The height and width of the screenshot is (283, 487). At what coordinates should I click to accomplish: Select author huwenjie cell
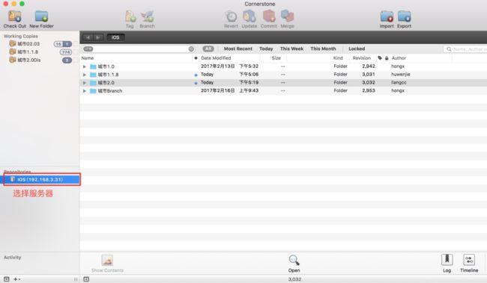[401, 75]
